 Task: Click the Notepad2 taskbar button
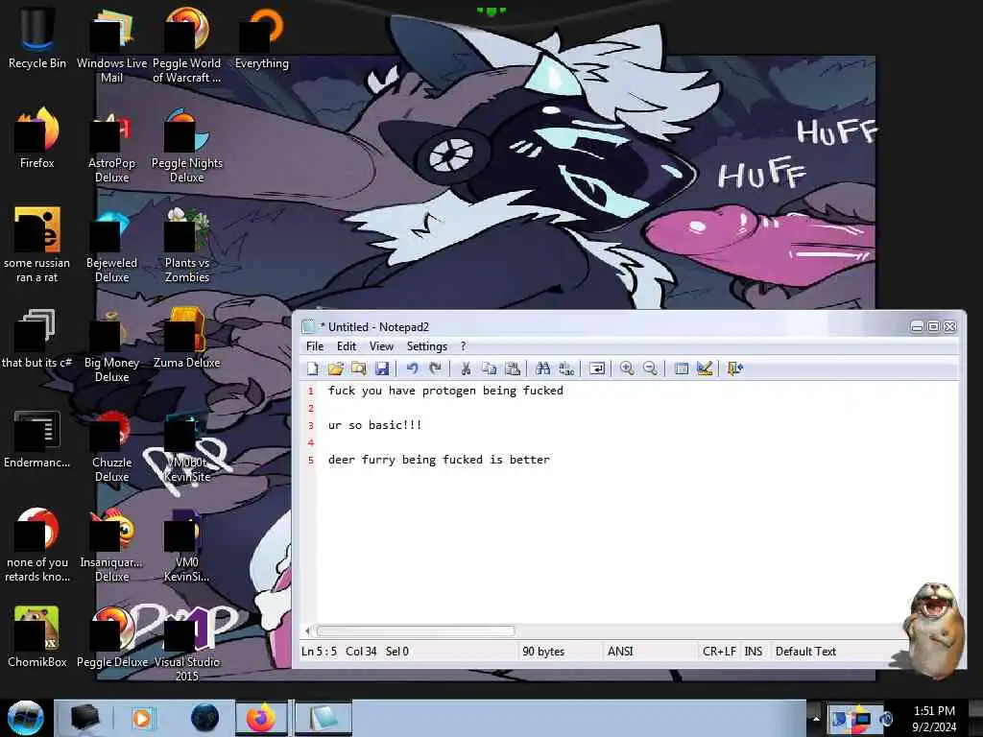pos(323,718)
